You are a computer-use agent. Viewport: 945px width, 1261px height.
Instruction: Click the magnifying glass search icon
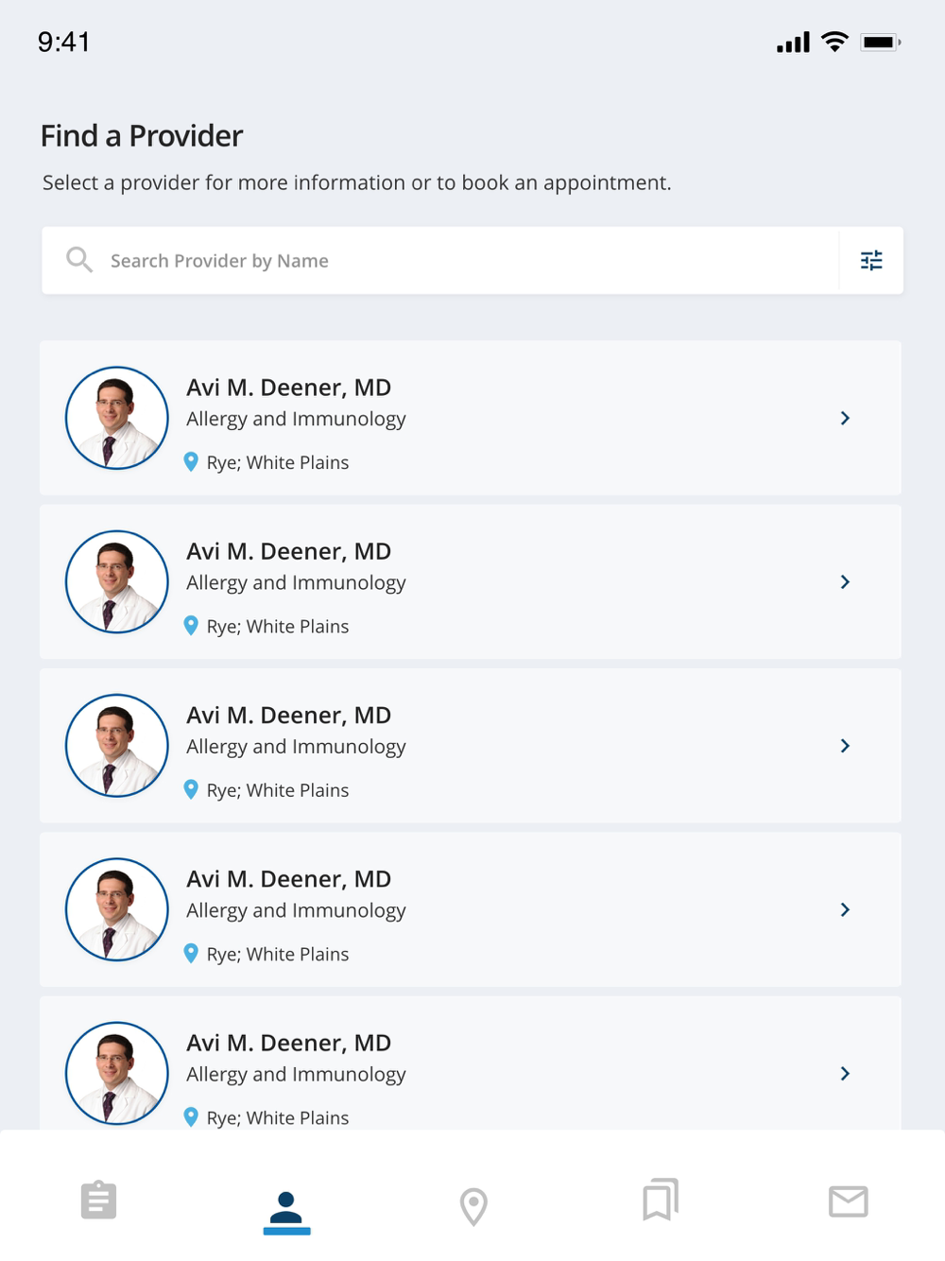tap(79, 260)
